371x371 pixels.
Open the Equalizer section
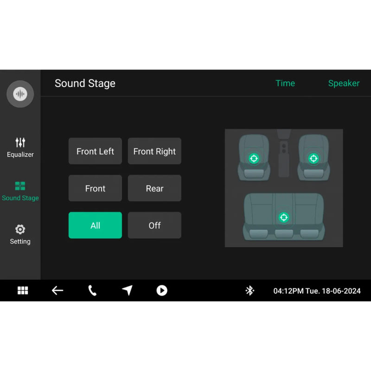click(20, 147)
